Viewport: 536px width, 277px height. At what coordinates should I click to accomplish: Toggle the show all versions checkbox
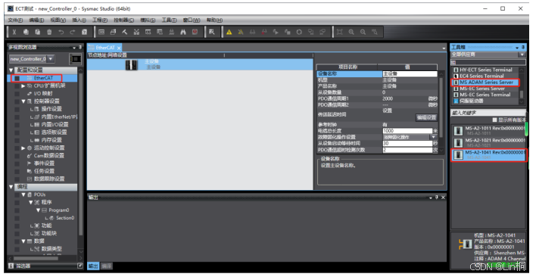coord(494,120)
